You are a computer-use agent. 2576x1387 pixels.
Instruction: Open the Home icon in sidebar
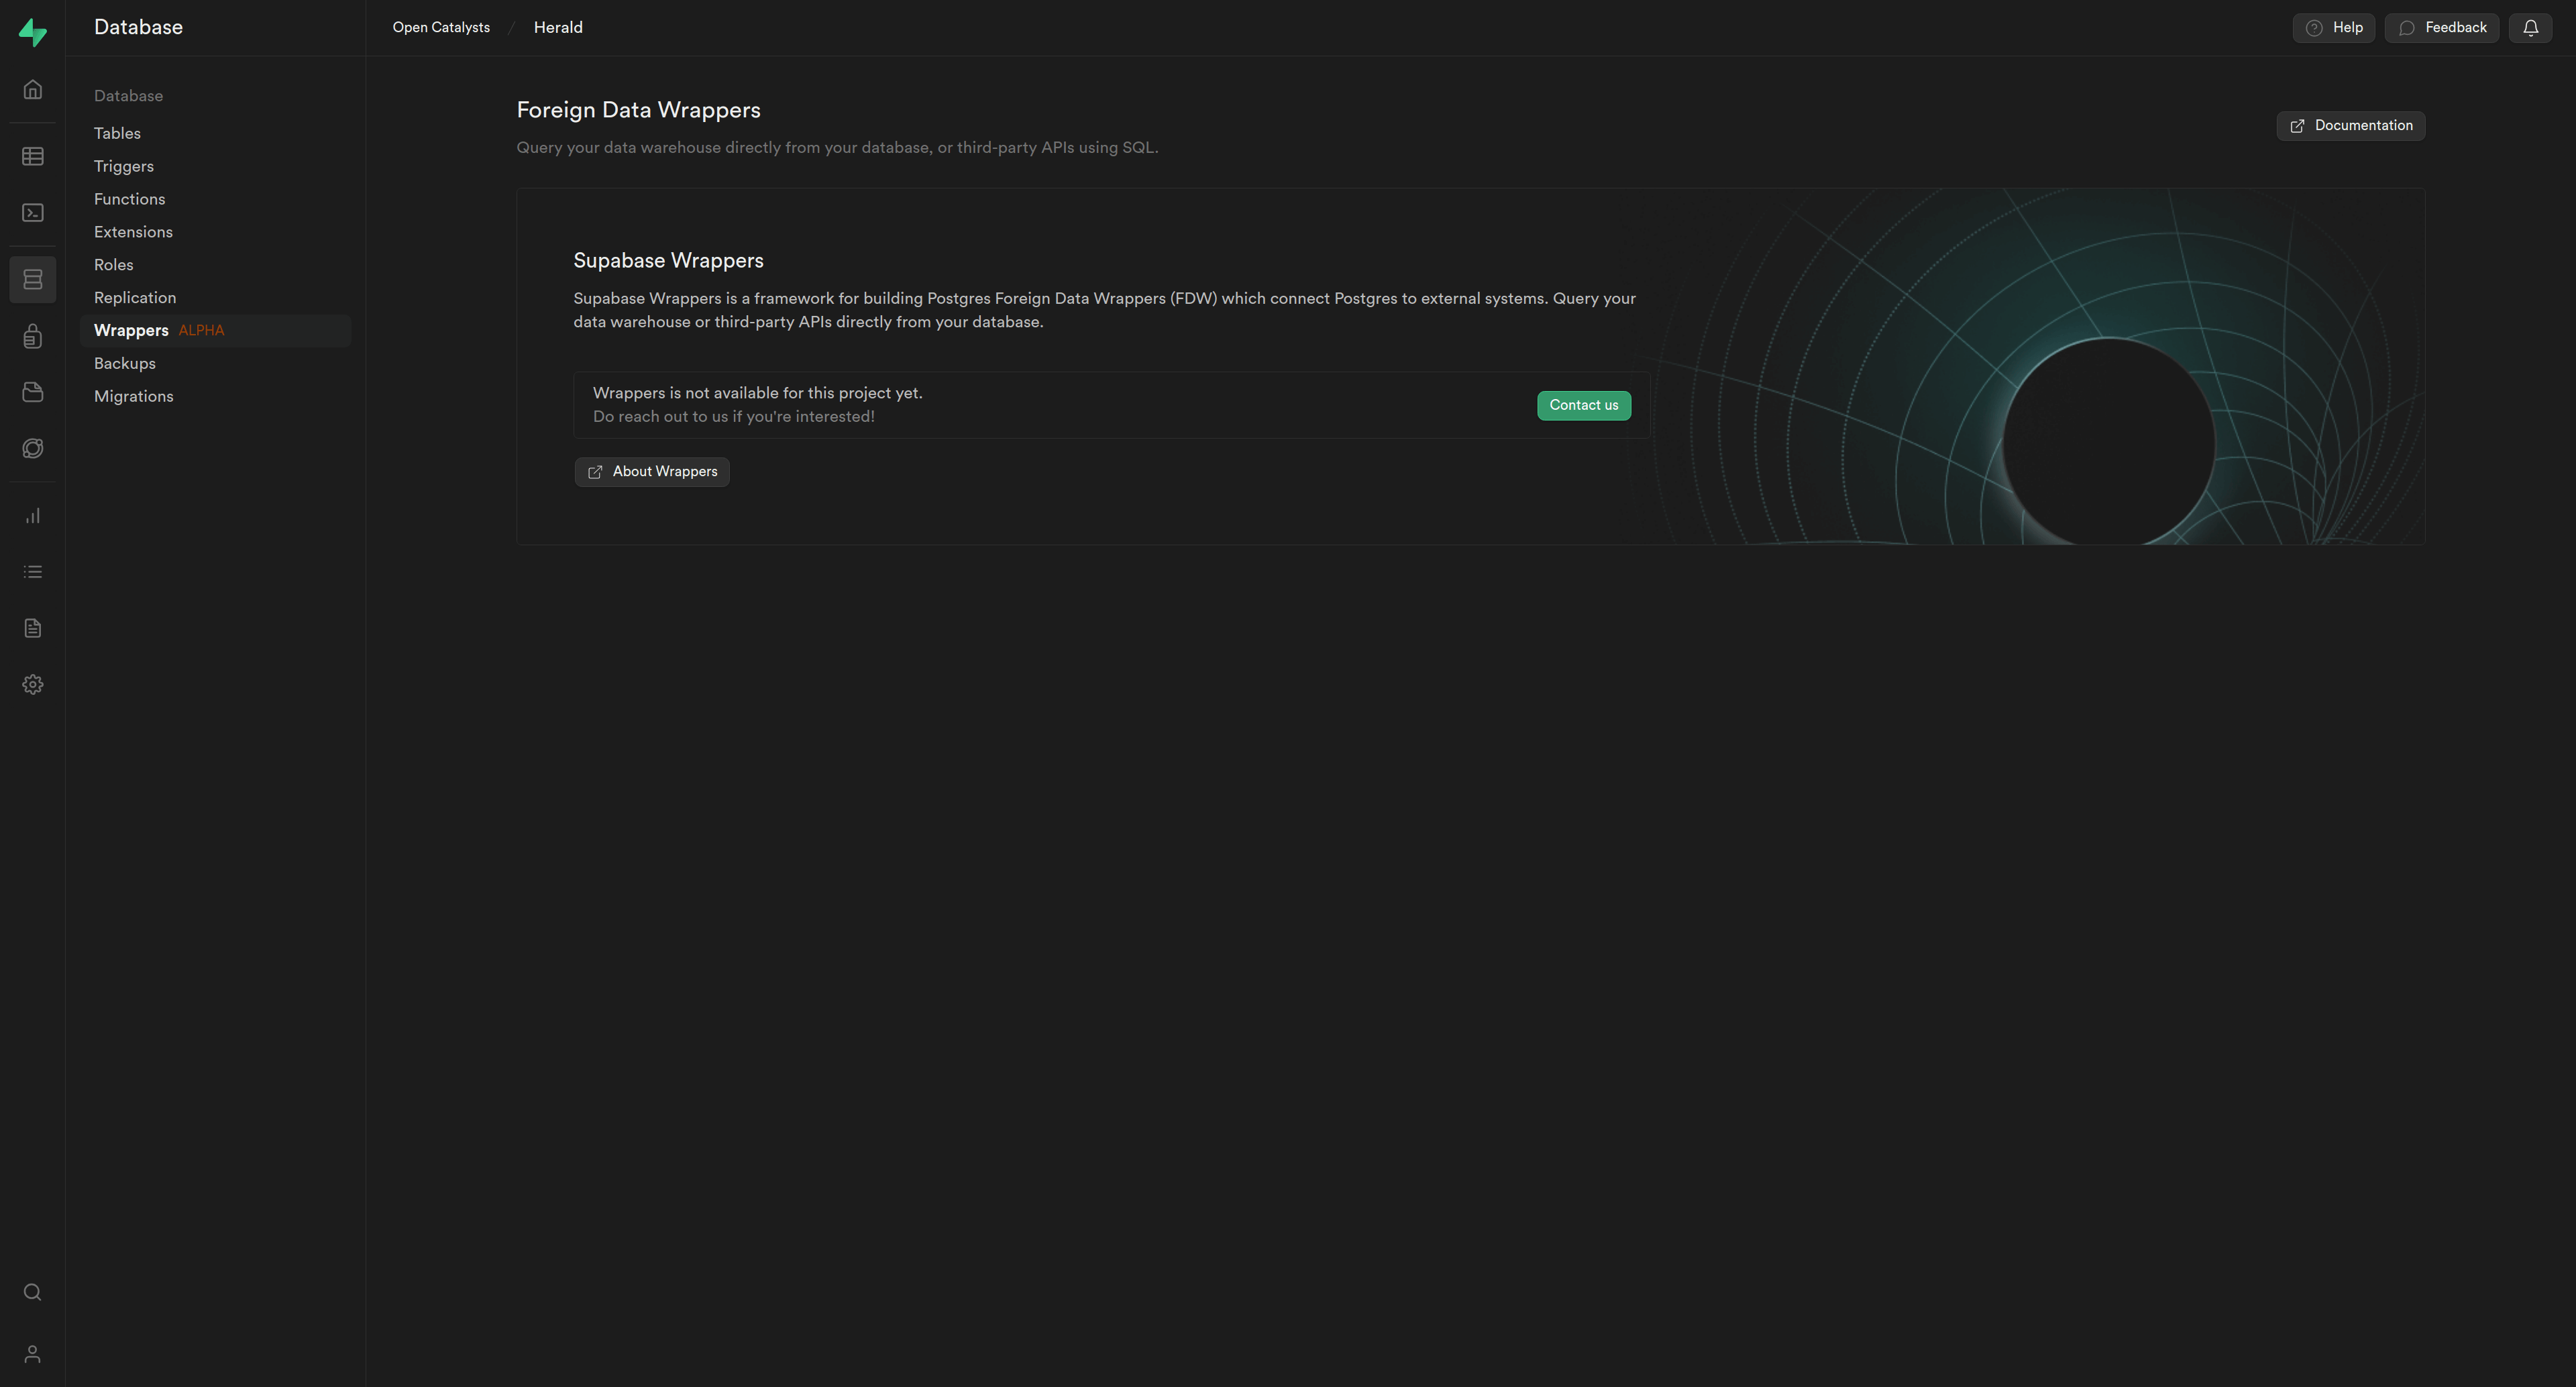(x=32, y=90)
